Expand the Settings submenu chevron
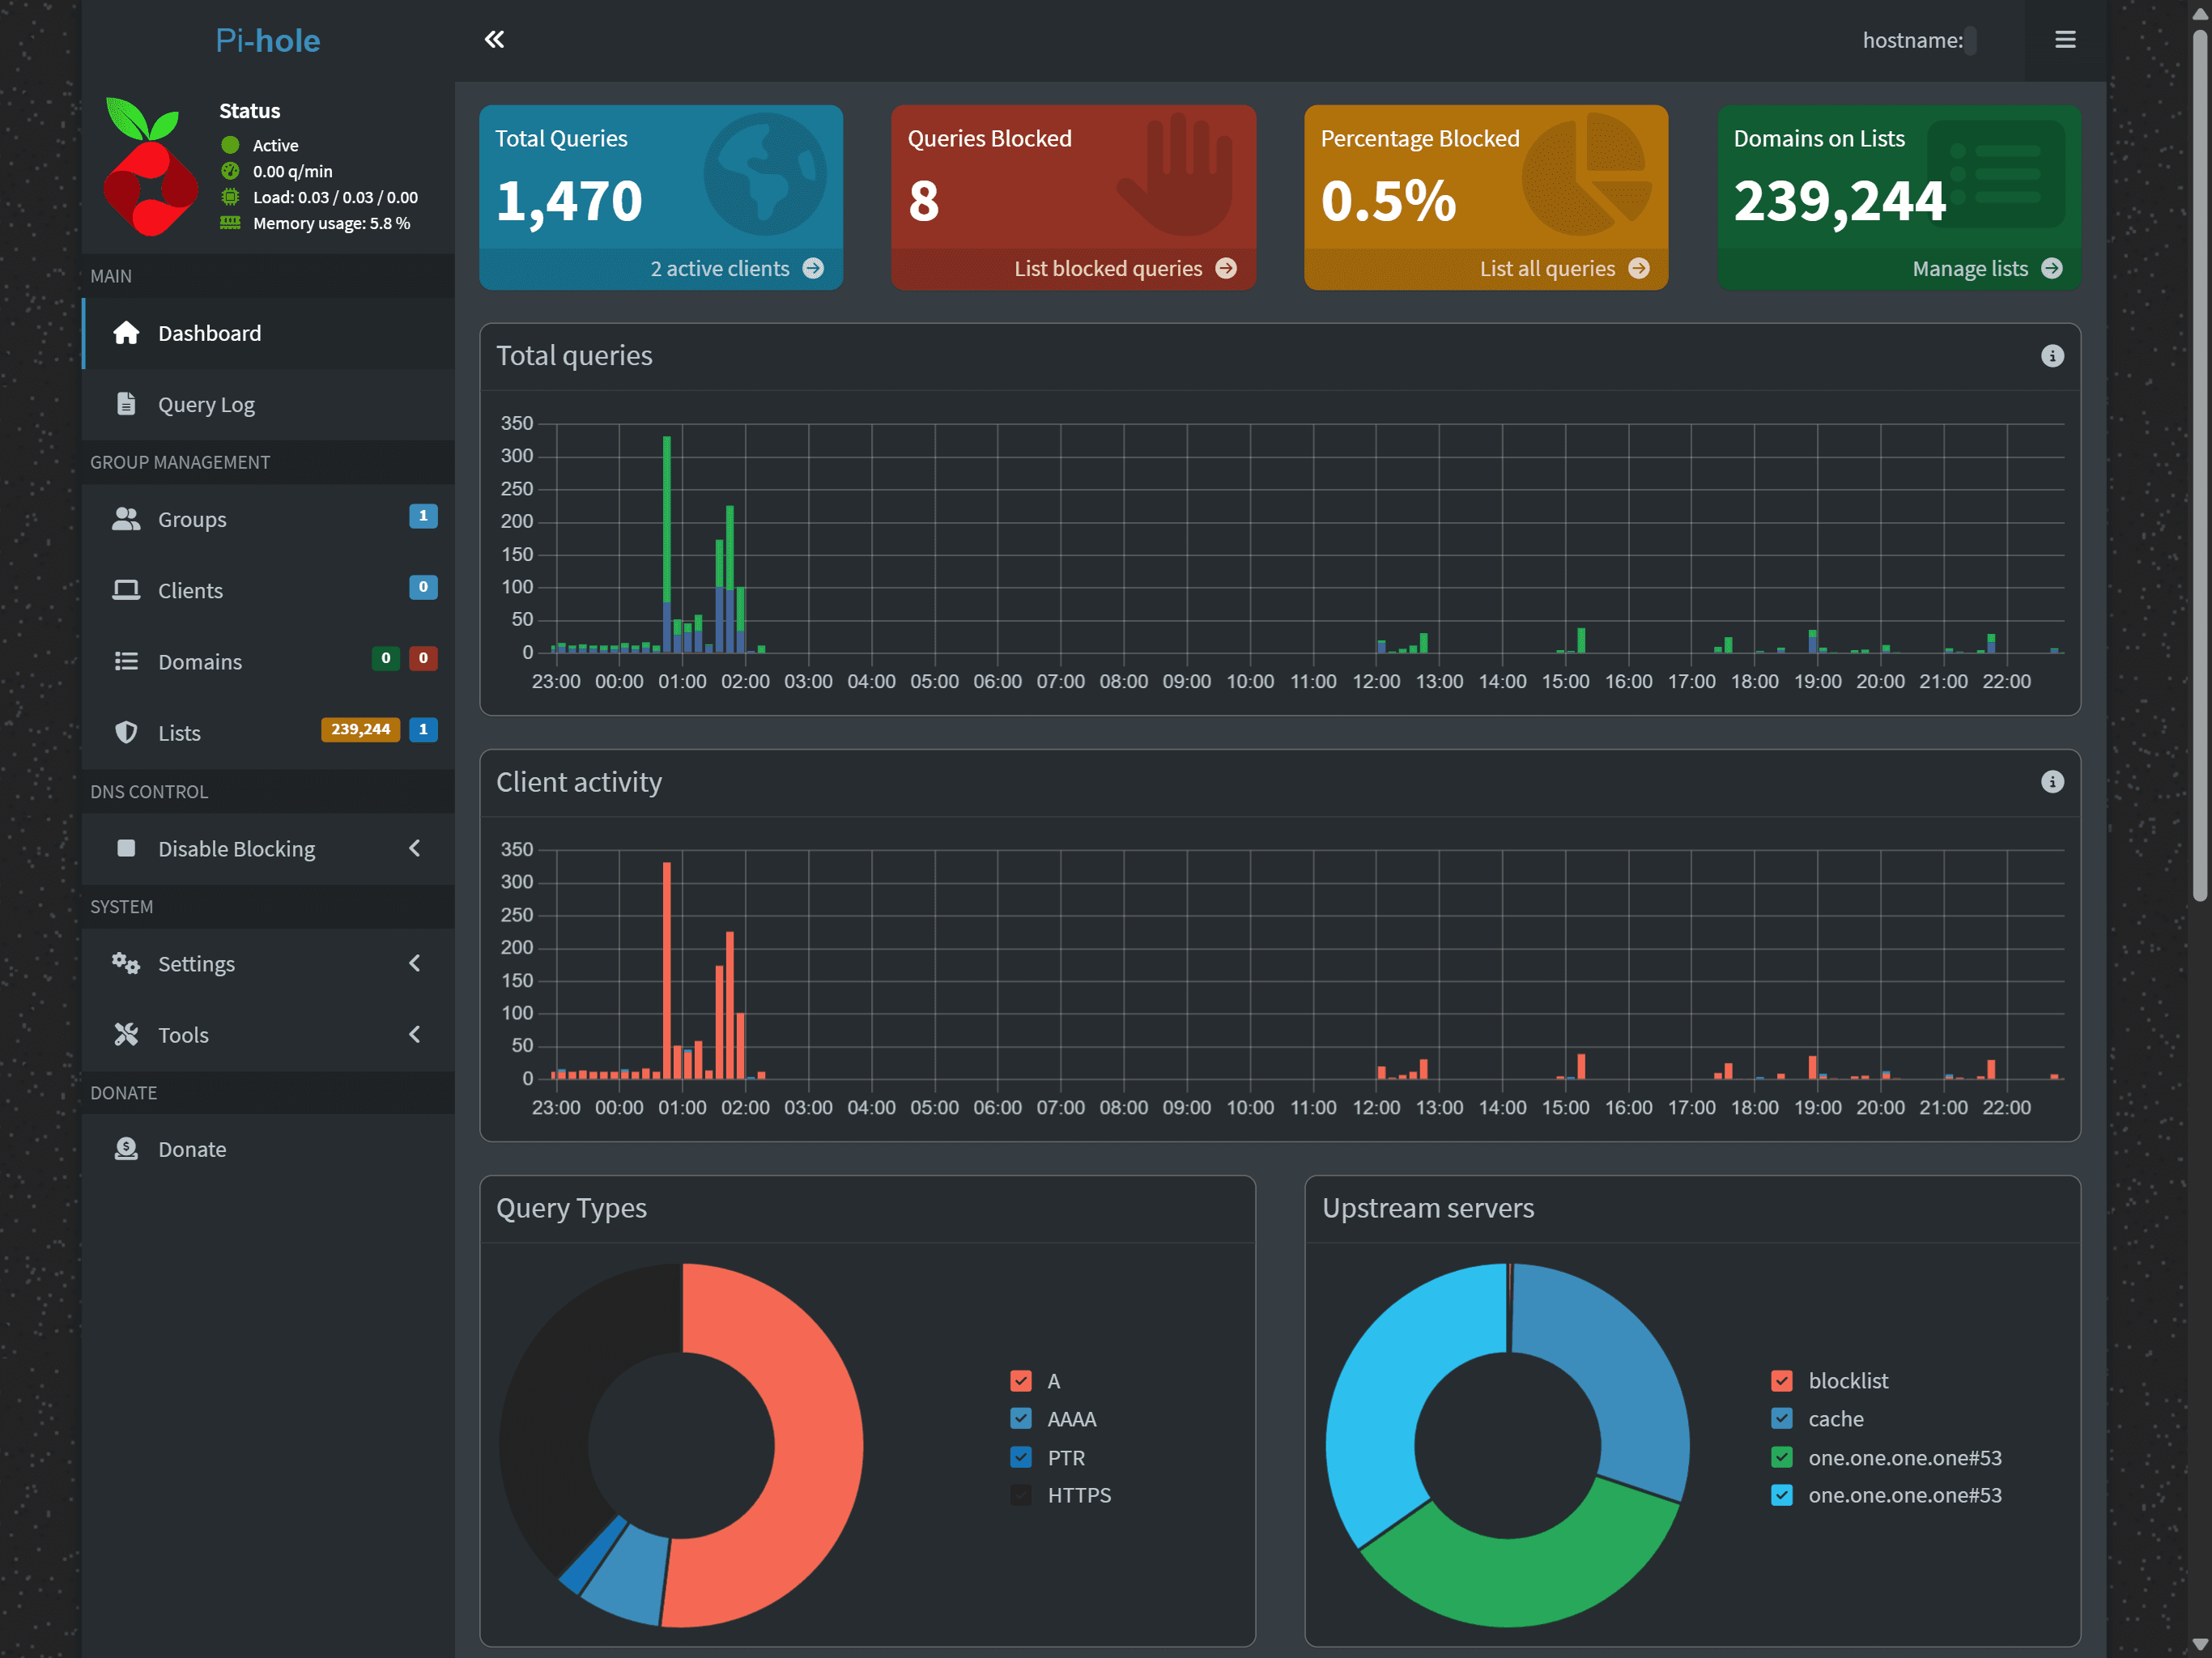The height and width of the screenshot is (1658, 2212). 414,963
